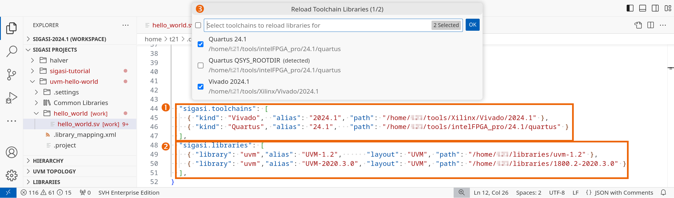The height and width of the screenshot is (198, 674).
Task: Expand the halver project folder
Action: point(32,60)
